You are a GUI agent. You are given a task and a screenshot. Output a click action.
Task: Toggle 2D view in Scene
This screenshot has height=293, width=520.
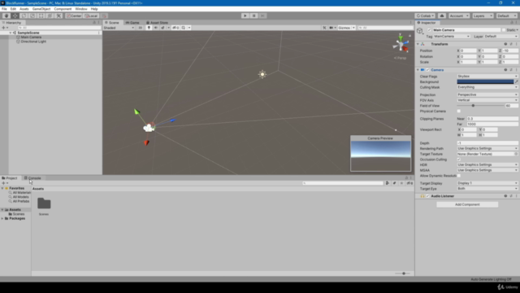point(141,28)
